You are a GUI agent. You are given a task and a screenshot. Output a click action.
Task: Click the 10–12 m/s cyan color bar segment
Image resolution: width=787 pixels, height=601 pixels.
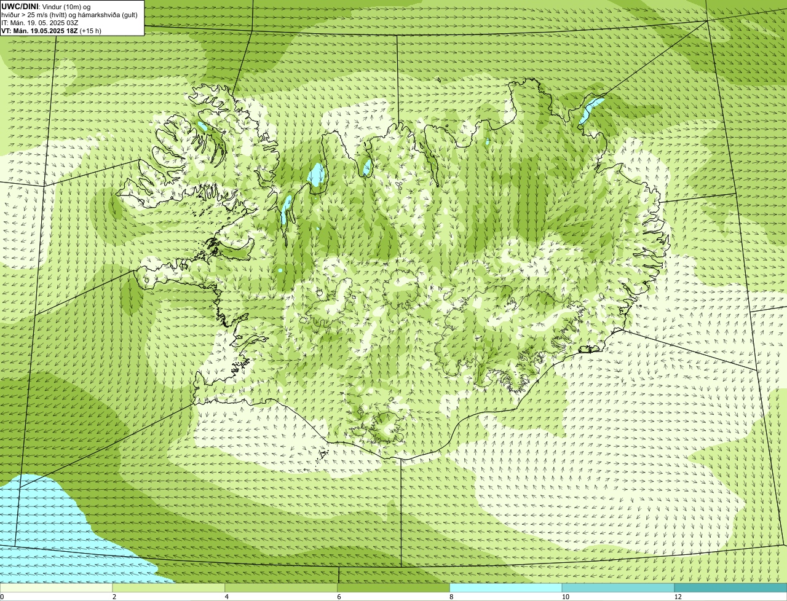[618, 587]
